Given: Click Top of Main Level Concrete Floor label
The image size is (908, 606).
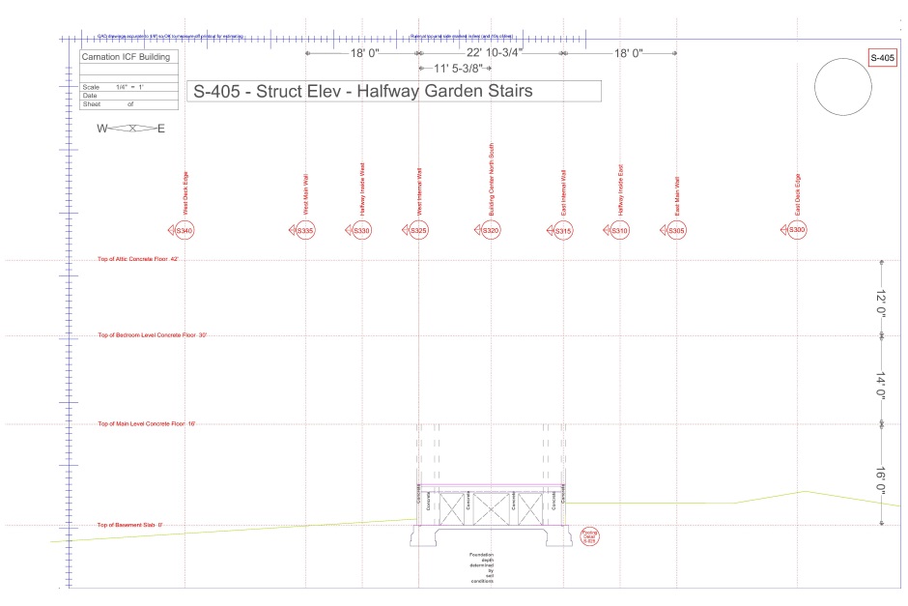Looking at the screenshot, I should click(x=147, y=423).
